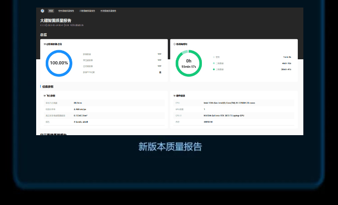338x205 pixels.
Task: Click the 大疆智图质量报告 page title
Action: [x=56, y=21]
